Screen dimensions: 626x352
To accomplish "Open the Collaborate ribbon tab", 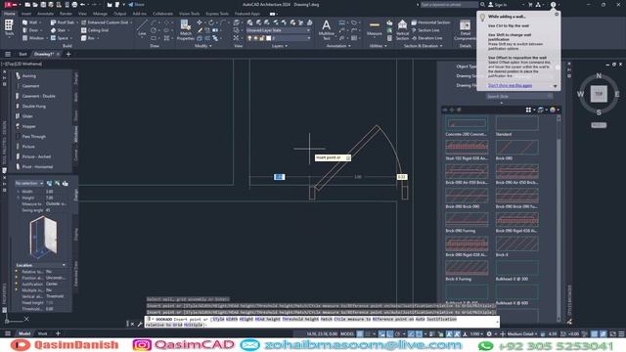I will 162,14.
